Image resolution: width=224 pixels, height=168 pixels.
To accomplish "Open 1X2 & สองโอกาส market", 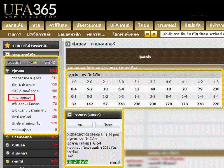I will [x=25, y=91].
